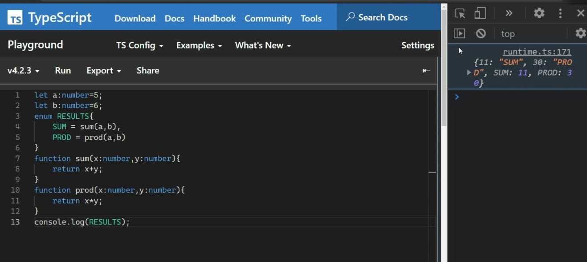Open the v4.2.3 version dropdown
The width and height of the screenshot is (587, 262).
[24, 71]
